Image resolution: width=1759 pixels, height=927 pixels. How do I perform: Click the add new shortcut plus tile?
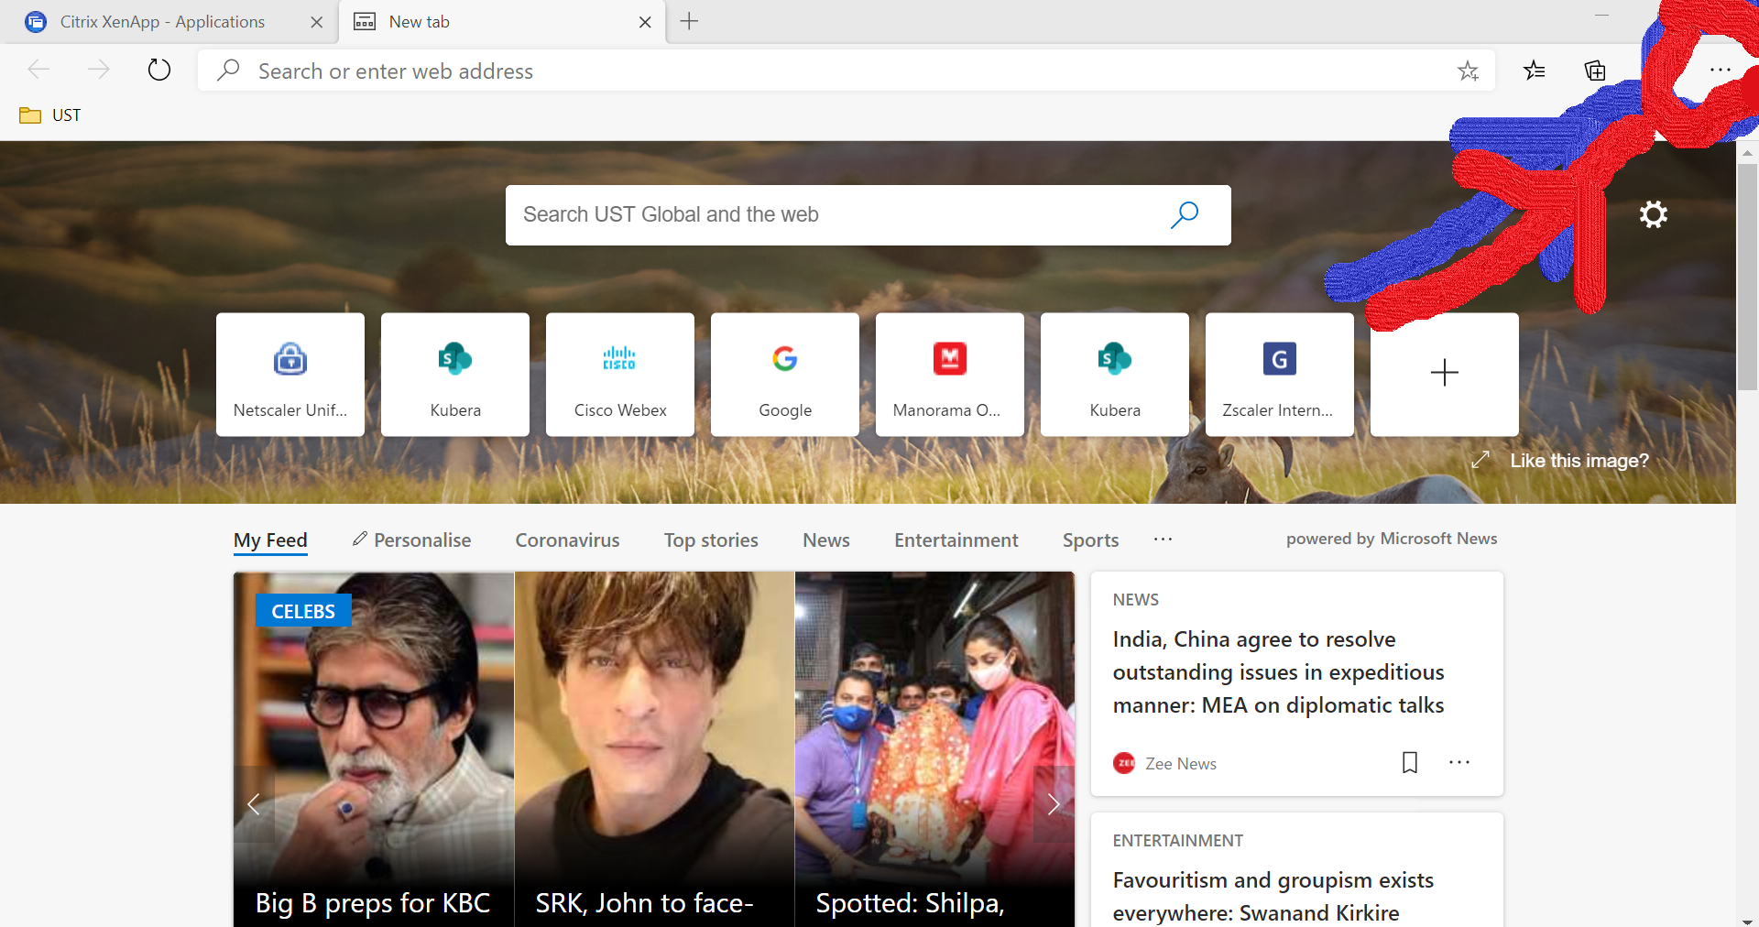[x=1443, y=374]
